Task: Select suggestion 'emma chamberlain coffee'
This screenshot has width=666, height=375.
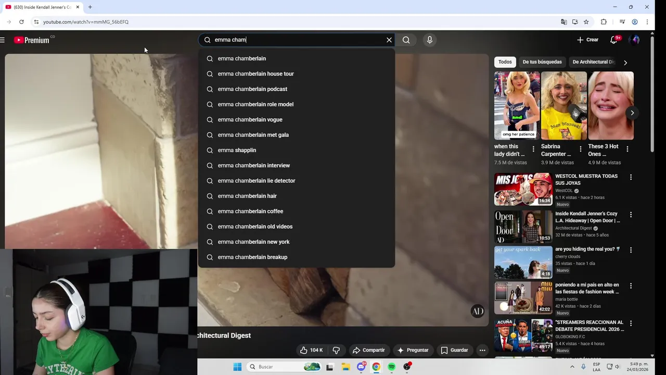Action: click(x=296, y=211)
